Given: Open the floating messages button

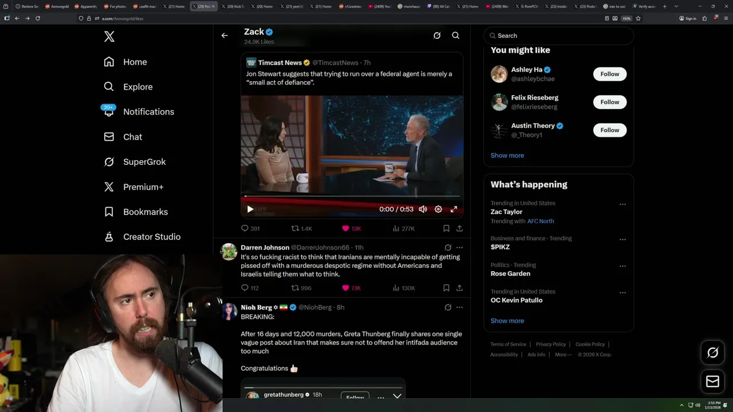Looking at the screenshot, I should click(713, 382).
